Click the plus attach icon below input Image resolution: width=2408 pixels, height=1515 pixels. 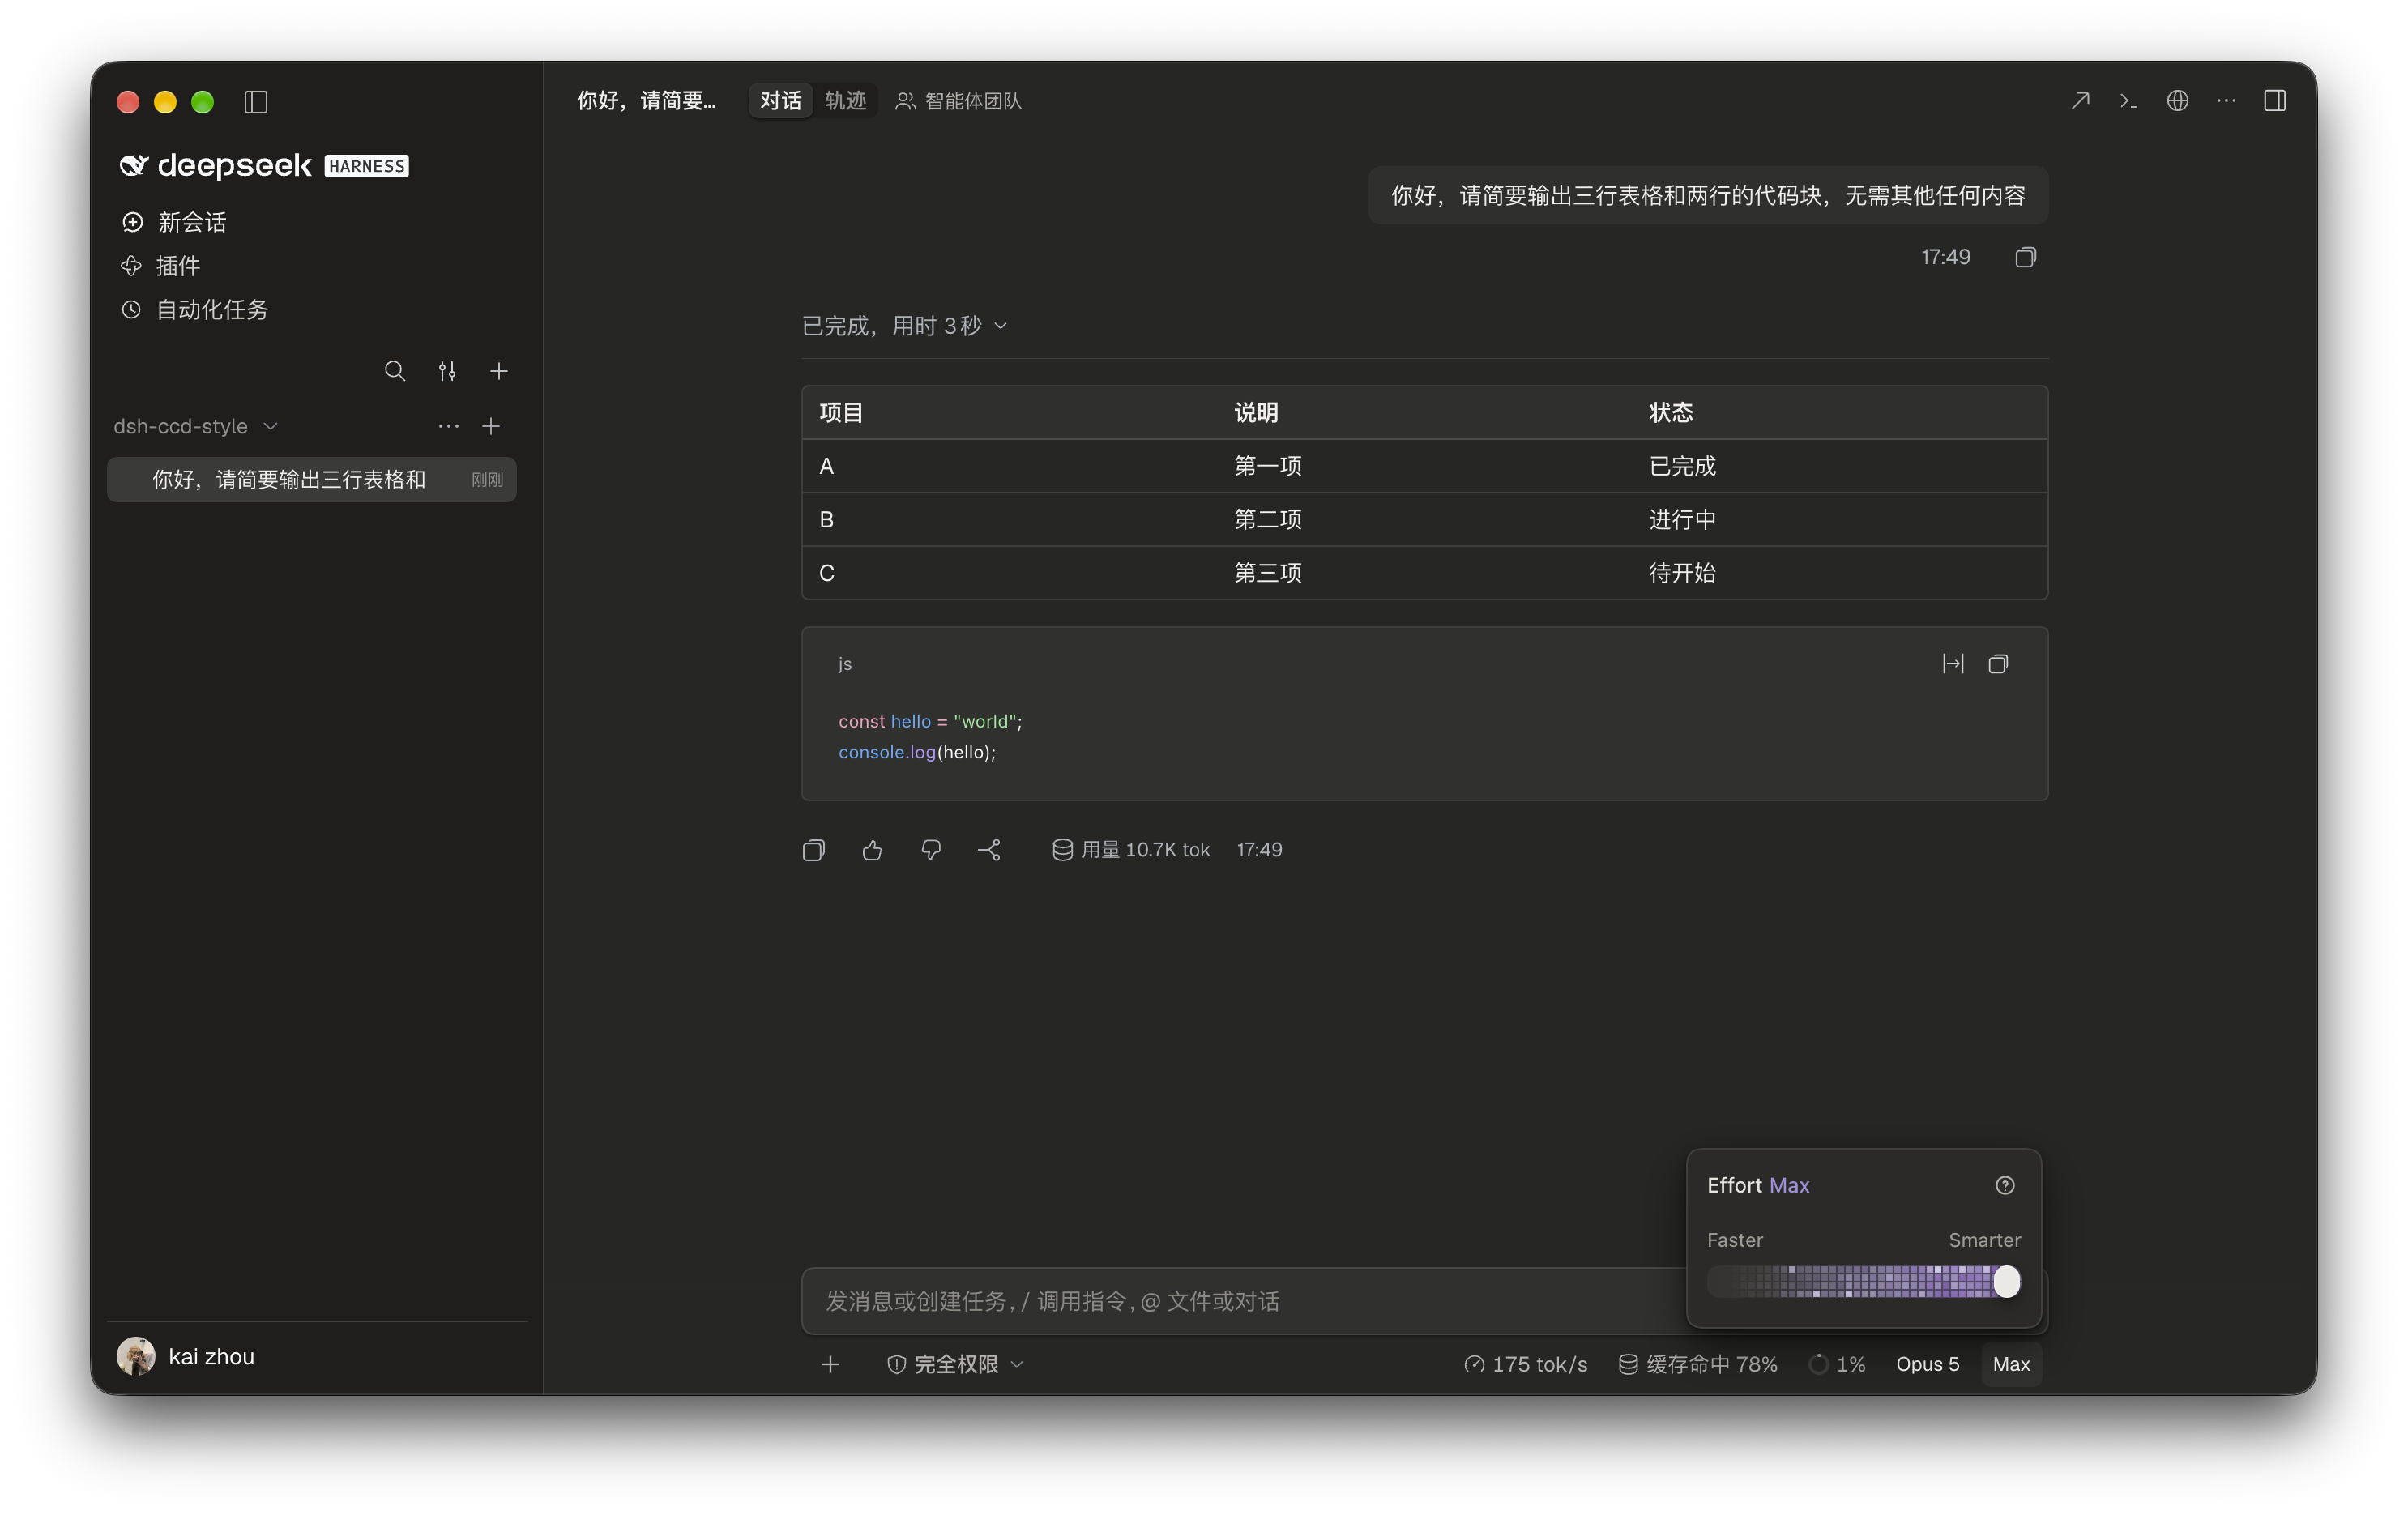tap(830, 1364)
